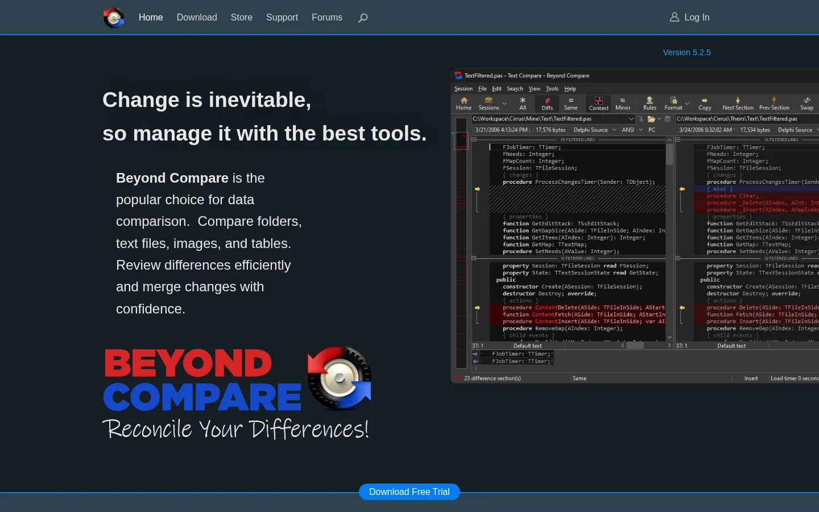Viewport: 819px width, 512px height.
Task: Click the Beyond Compare site logo in the navbar
Action: 114,18
